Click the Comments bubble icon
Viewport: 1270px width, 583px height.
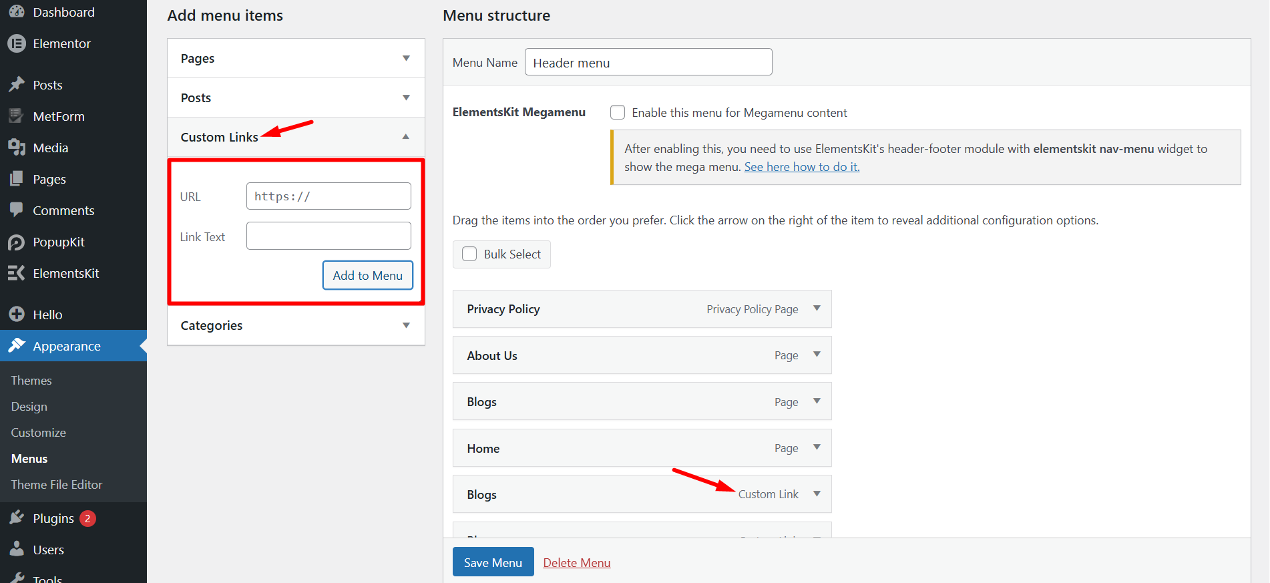click(17, 210)
